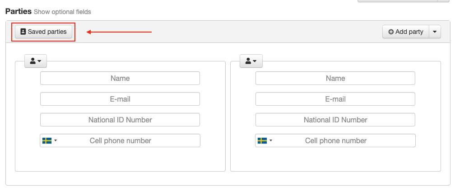Focus the E-mail field of left party
The height and width of the screenshot is (196, 455).
(120, 99)
